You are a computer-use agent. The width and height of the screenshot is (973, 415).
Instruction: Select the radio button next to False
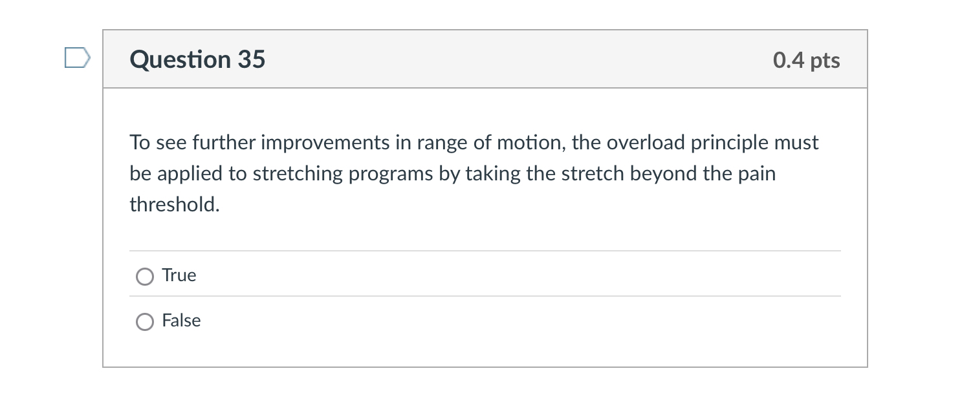(x=145, y=321)
